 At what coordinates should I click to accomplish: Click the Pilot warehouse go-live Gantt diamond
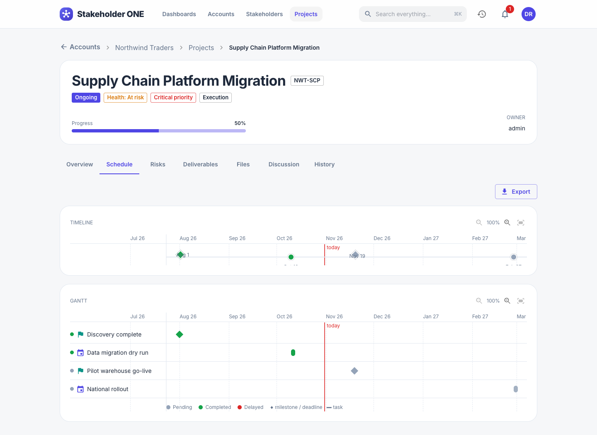pyautogui.click(x=354, y=371)
